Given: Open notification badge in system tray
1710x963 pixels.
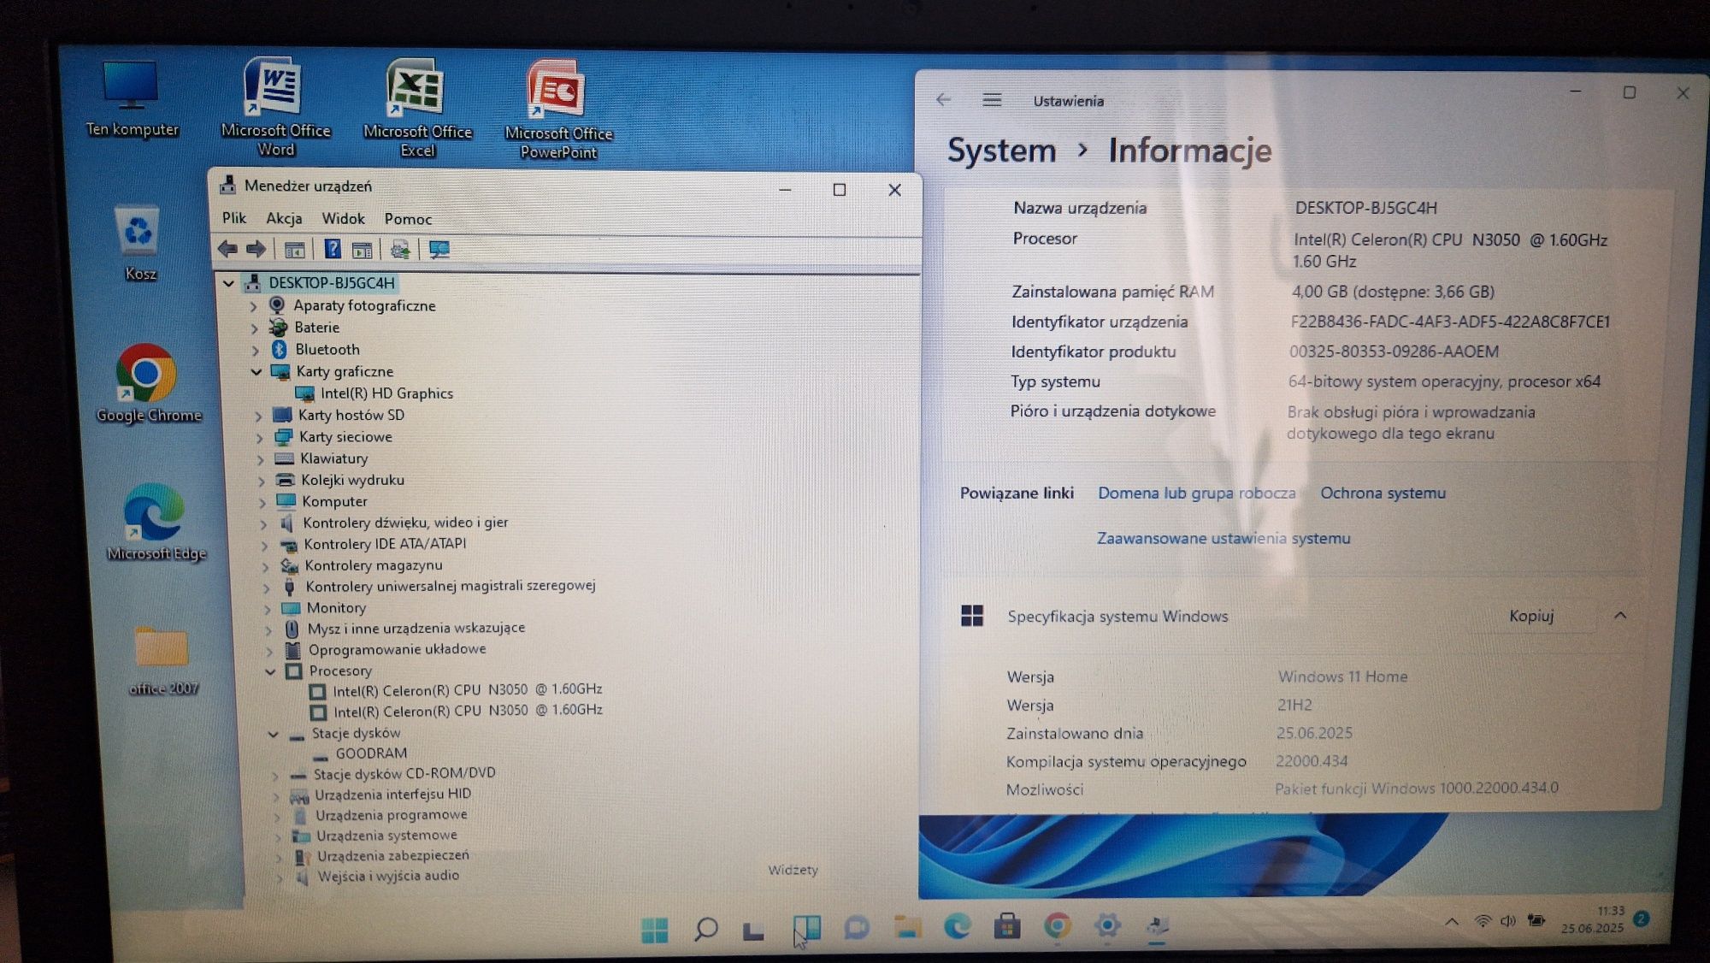Looking at the screenshot, I should click(x=1641, y=919).
